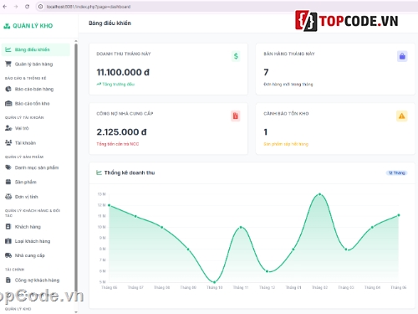Click the site info icon in address bar

pos(41,7)
